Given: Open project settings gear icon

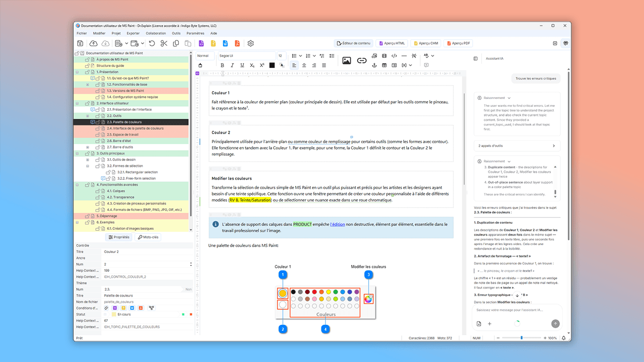Looking at the screenshot, I should (251, 44).
